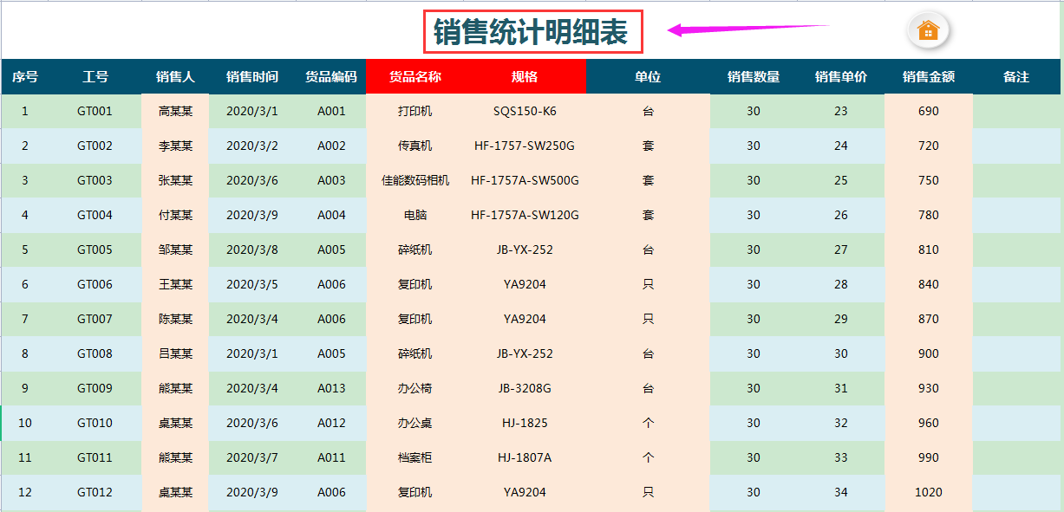Select the cell containing GT008
Image resolution: width=1064 pixels, height=512 pixels.
coord(95,353)
